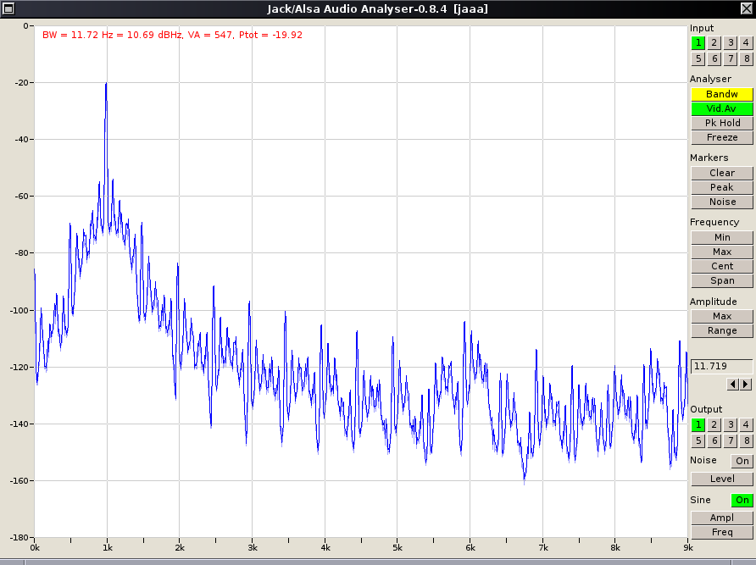Viewport: 756px width, 565px height.
Task: Set a Noise marker
Action: tap(722, 202)
